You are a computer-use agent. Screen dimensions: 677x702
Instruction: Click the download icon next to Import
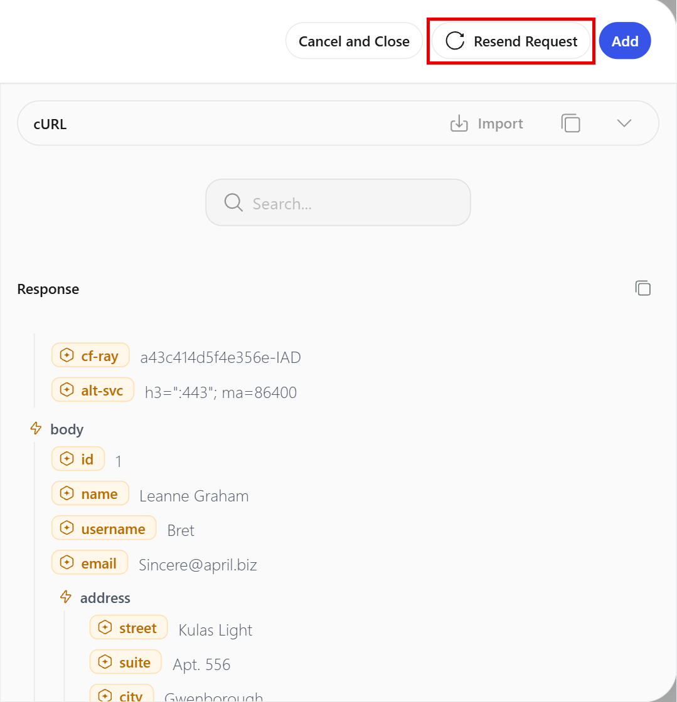459,123
